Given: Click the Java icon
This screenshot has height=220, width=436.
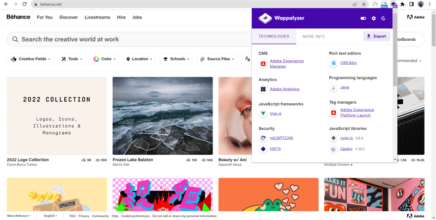Looking at the screenshot, I should tap(333, 87).
